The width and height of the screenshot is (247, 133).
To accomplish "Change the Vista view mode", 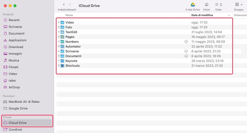I will 218,4.
